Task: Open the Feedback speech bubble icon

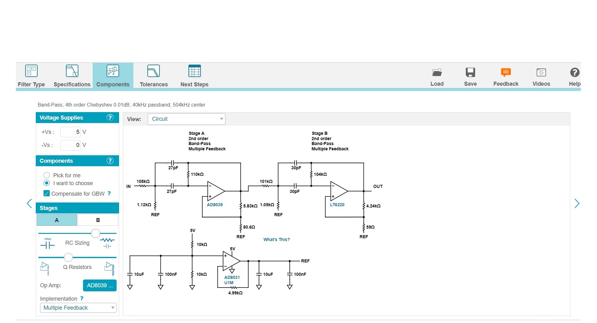Action: pyautogui.click(x=506, y=73)
